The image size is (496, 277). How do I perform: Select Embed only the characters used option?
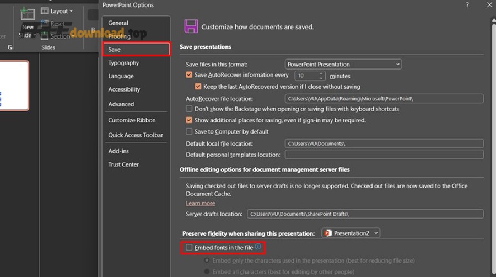(x=207, y=260)
